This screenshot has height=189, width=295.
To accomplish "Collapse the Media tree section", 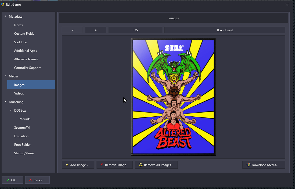I will [x=5, y=76].
